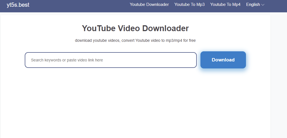Select the YouTube Video Downloader heading
The width and height of the screenshot is (287, 138).
(135, 28)
